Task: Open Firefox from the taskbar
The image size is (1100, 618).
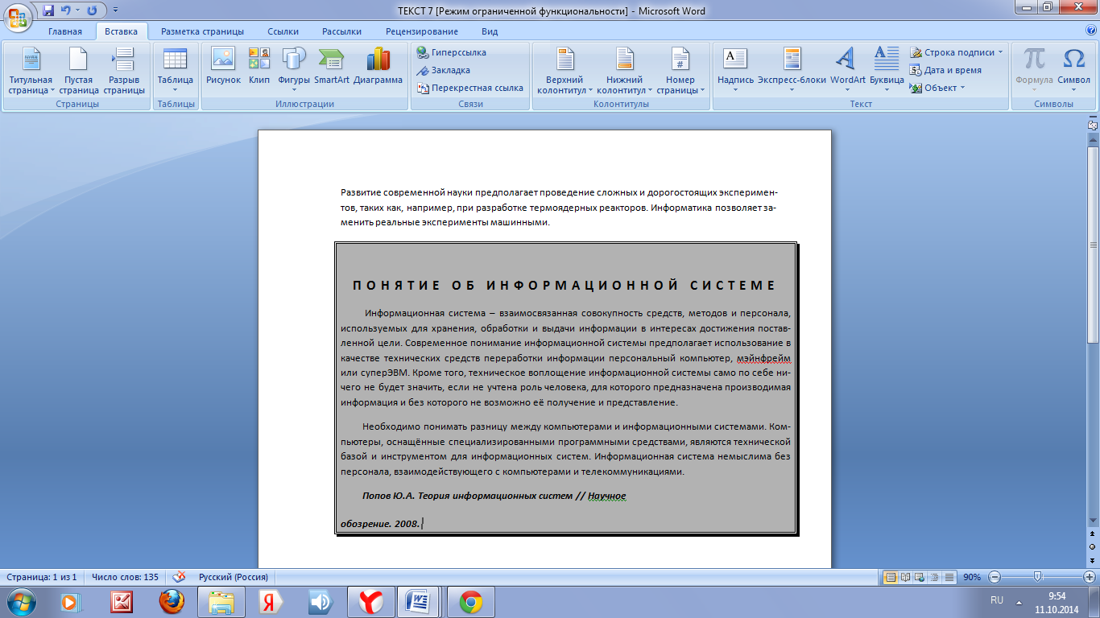Action: [171, 602]
